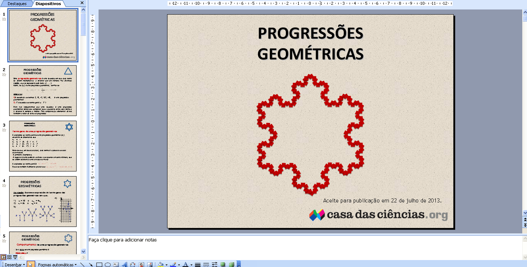
Task: Insert a diagram or organization chart
Action: point(133,264)
